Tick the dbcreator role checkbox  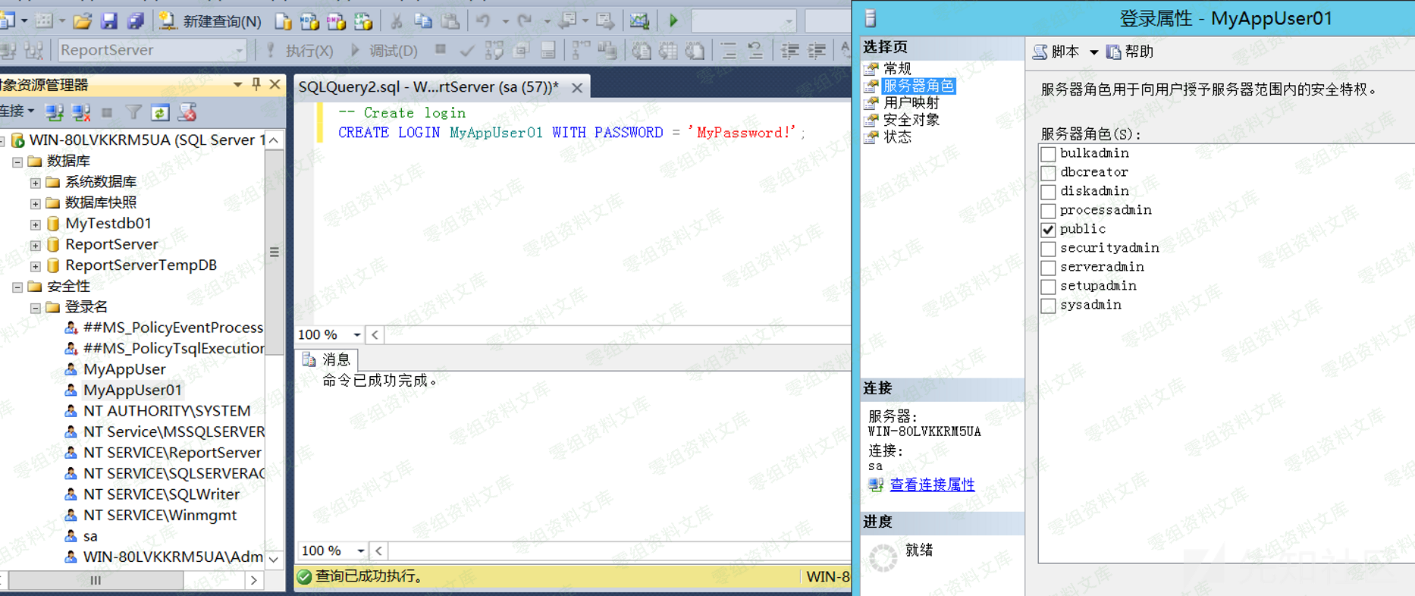(1048, 173)
